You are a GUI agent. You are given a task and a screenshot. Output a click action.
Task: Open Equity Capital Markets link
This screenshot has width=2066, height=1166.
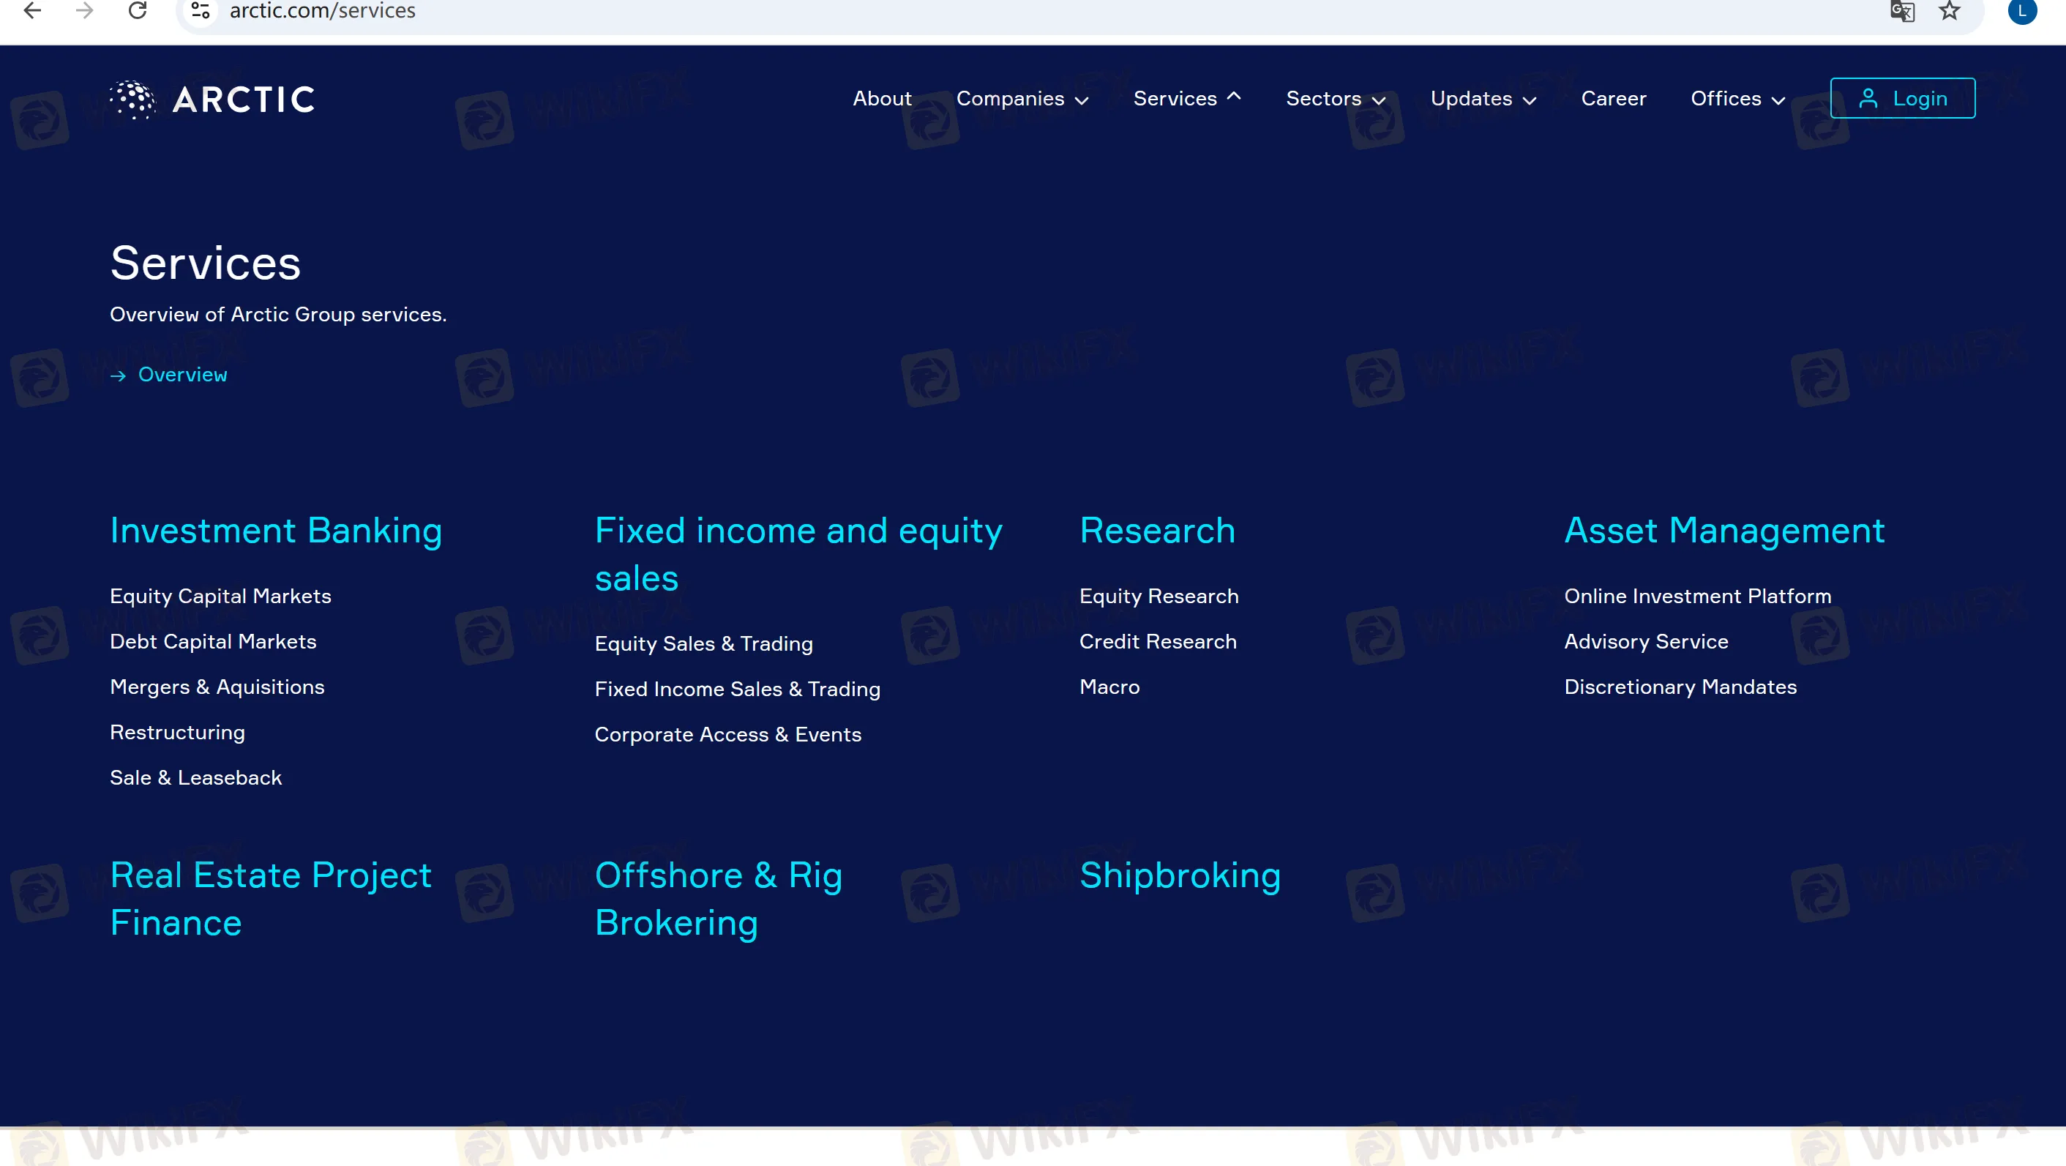(x=220, y=596)
